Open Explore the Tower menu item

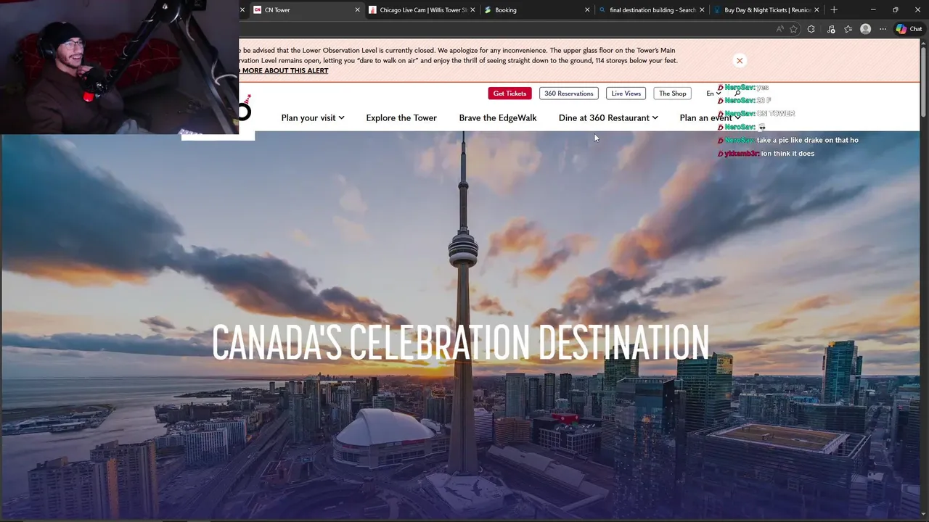401,117
